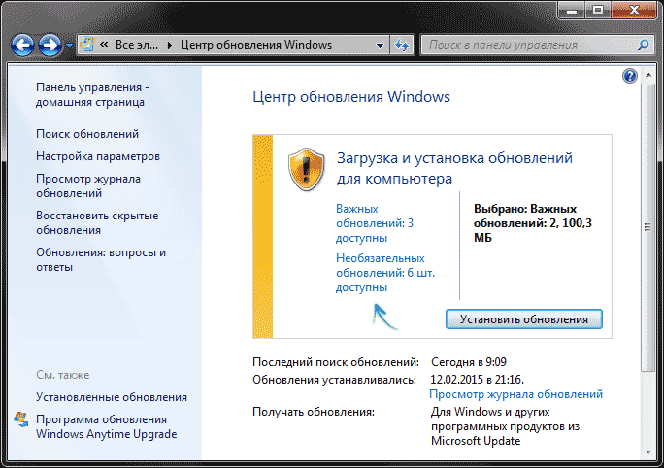Image resolution: width=664 pixels, height=468 pixels.
Task: Open recent pages dropdown next to Forward arrow
Action: [69, 45]
